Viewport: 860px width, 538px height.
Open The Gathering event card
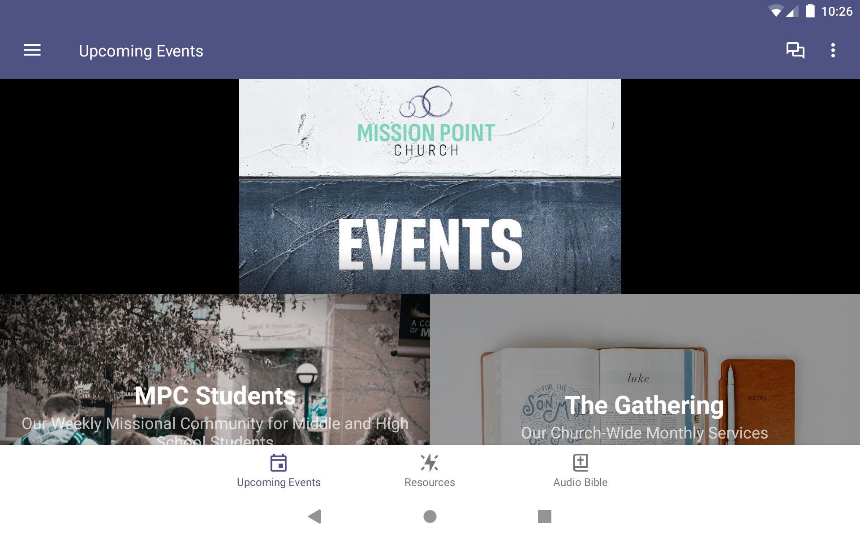click(x=645, y=369)
